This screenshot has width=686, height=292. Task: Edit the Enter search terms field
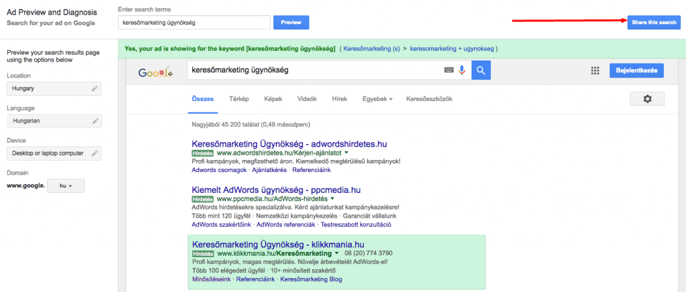coord(194,22)
